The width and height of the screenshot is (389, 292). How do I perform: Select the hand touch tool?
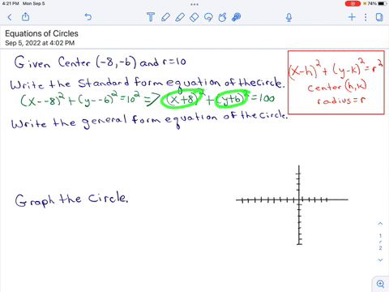pos(222,17)
